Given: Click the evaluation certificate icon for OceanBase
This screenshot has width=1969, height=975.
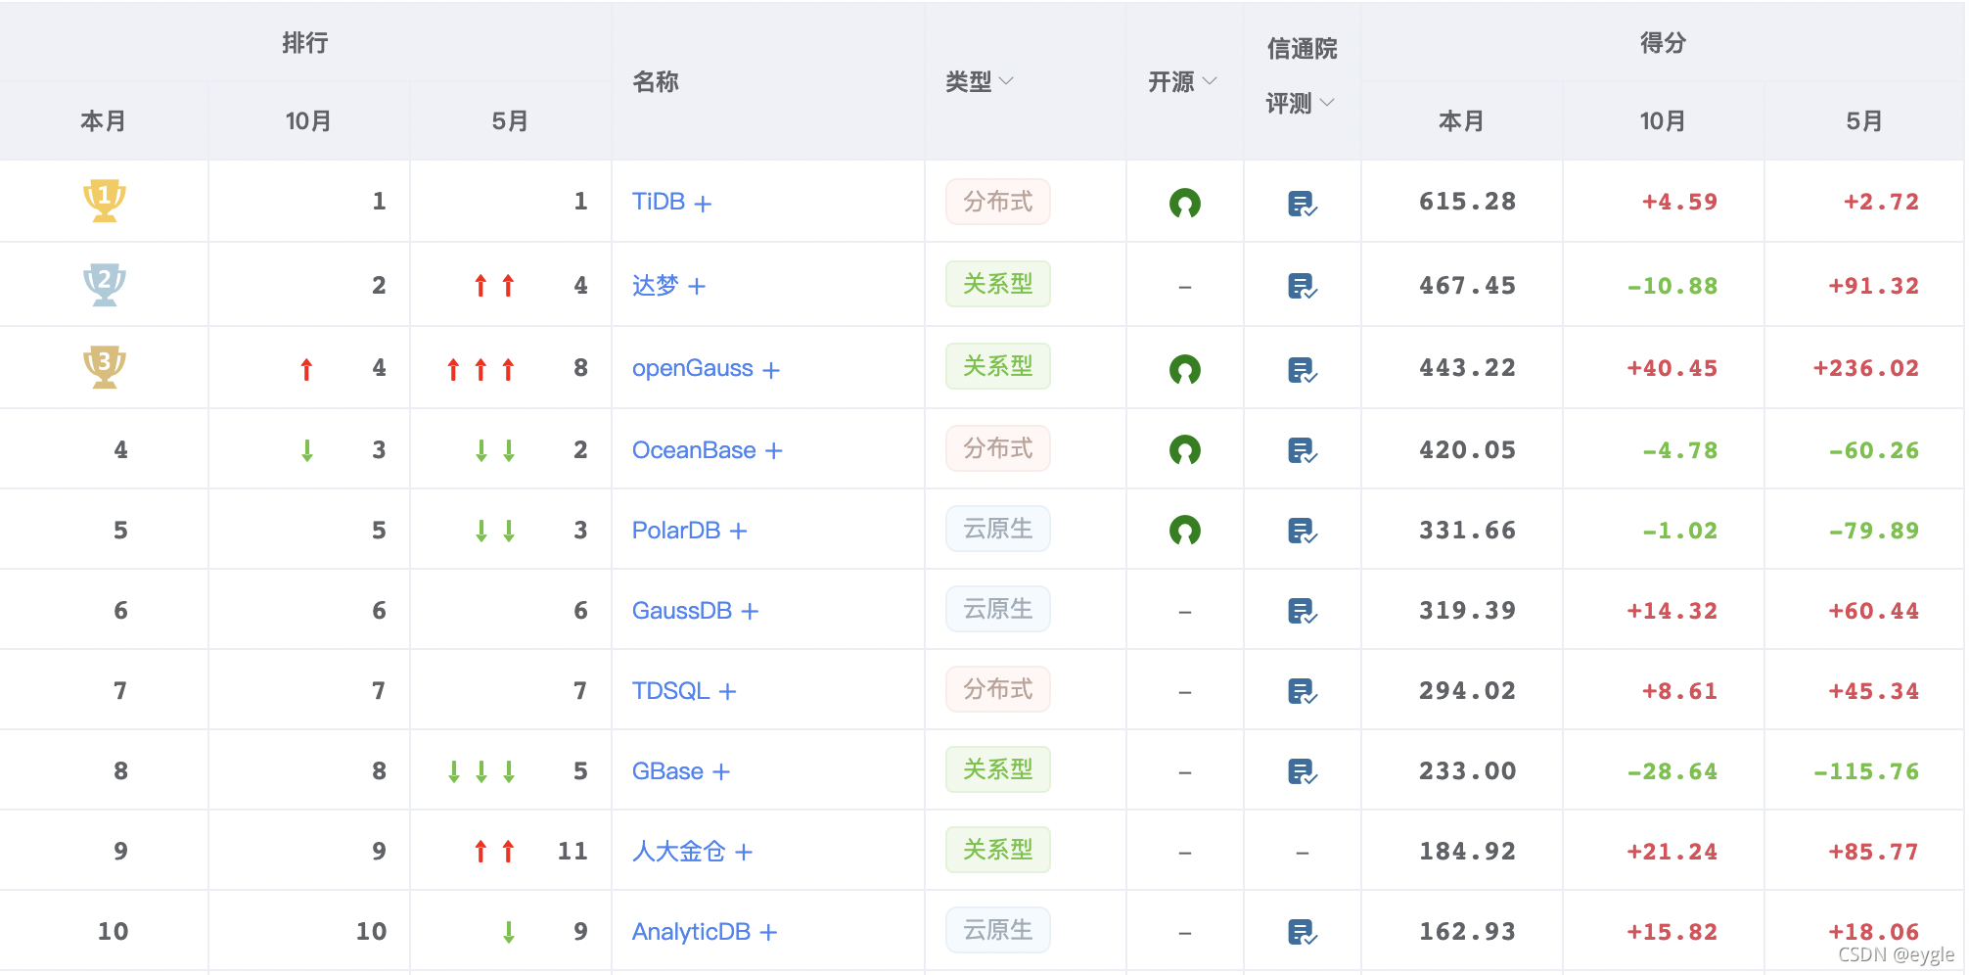Looking at the screenshot, I should (x=1302, y=451).
